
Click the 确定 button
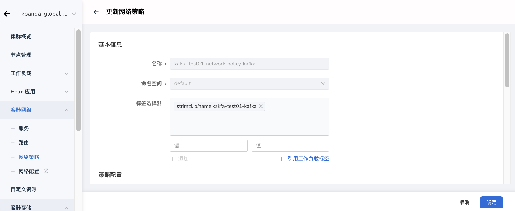pos(491,203)
